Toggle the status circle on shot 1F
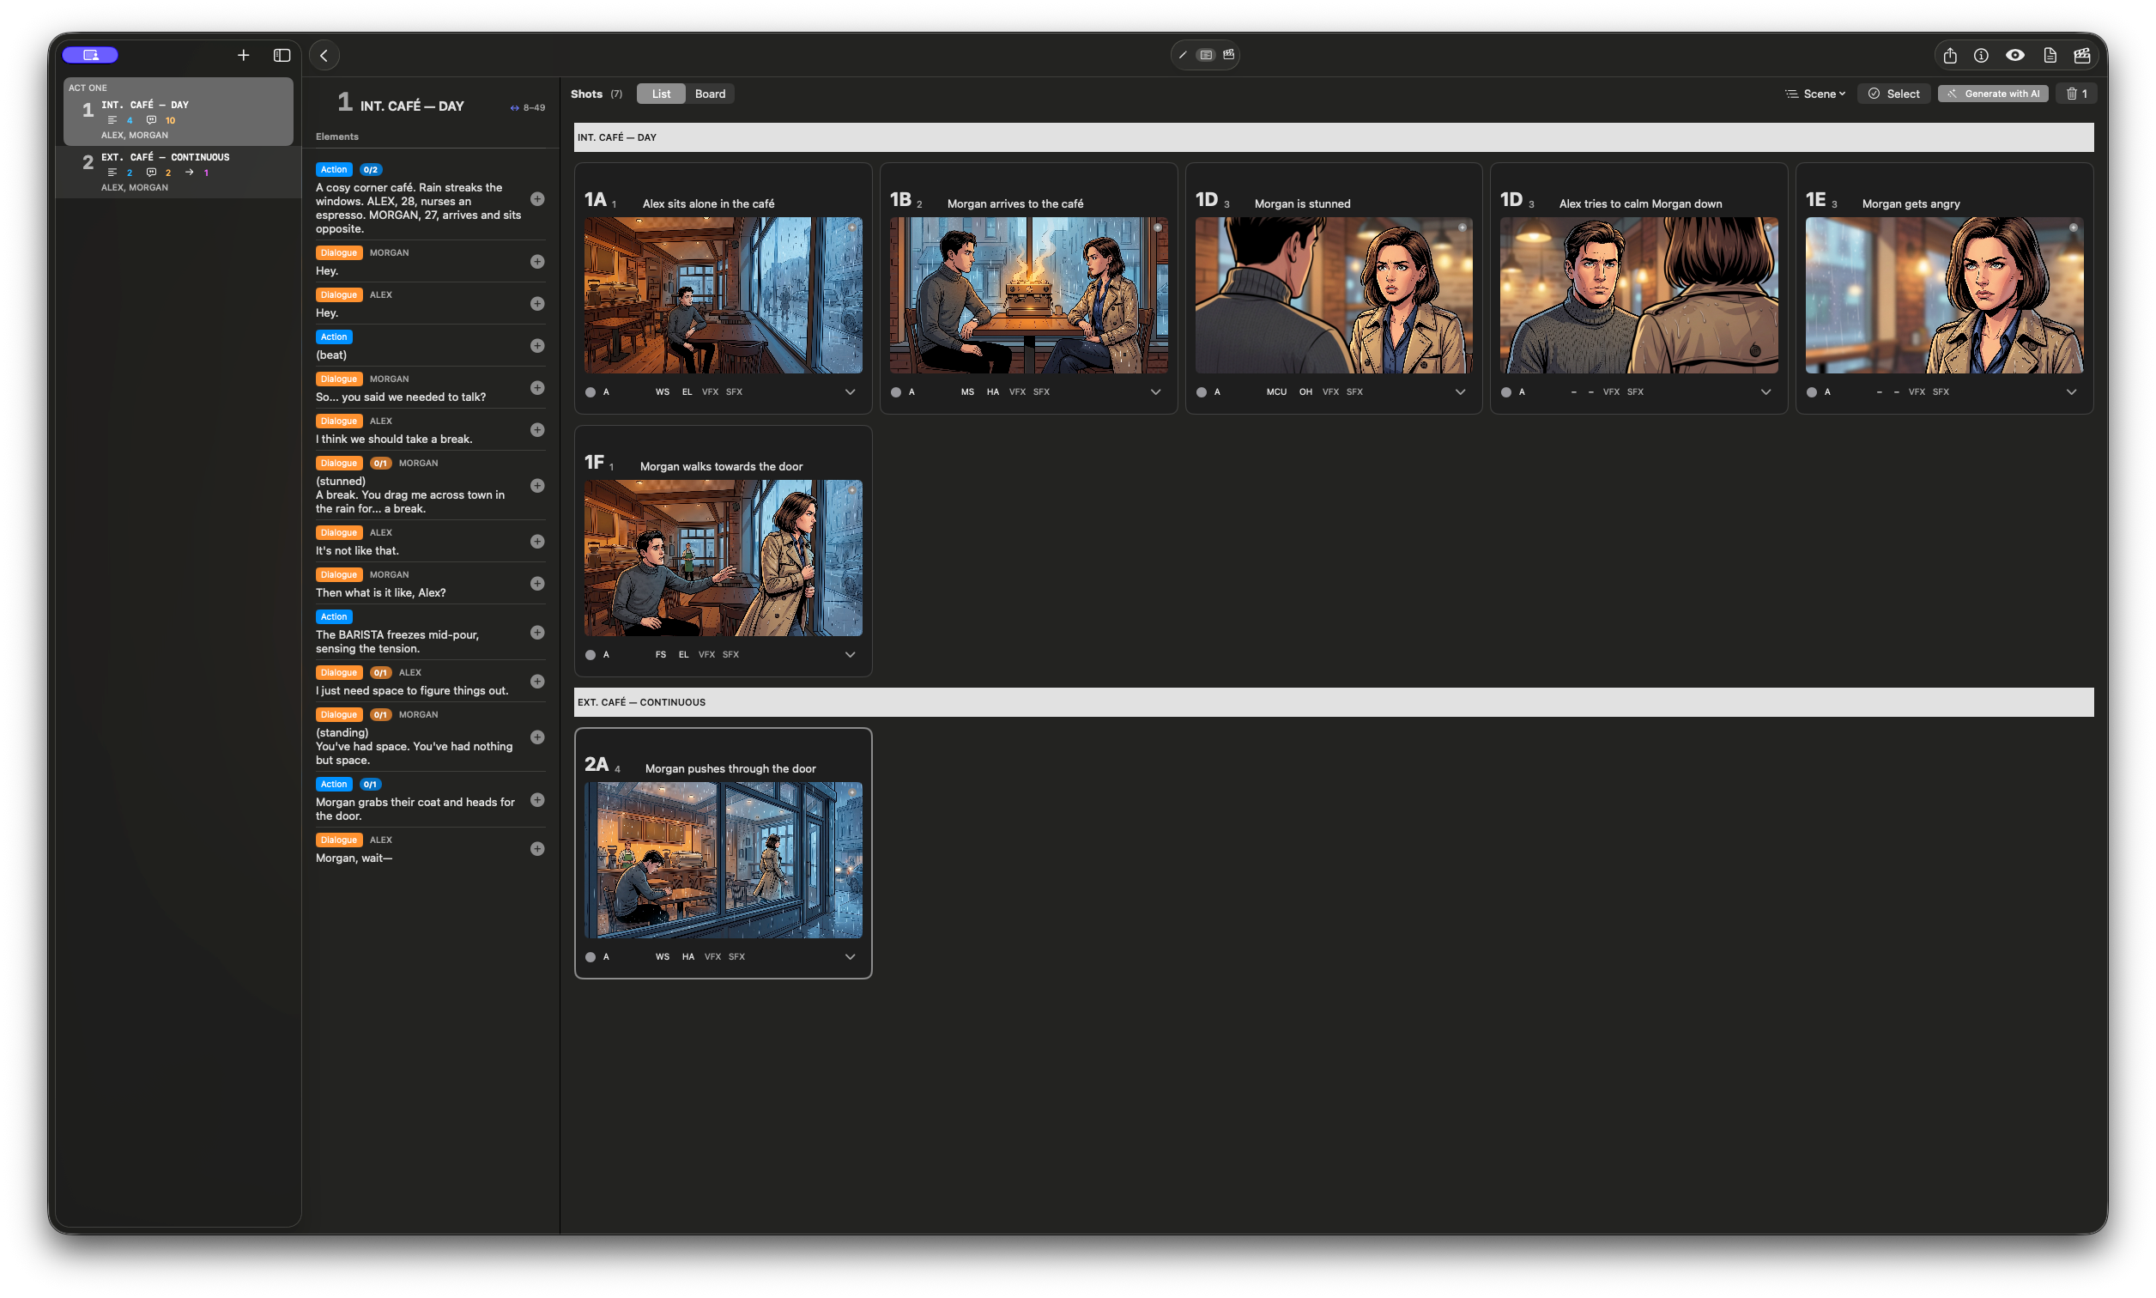The height and width of the screenshot is (1298, 2156). (x=590, y=655)
